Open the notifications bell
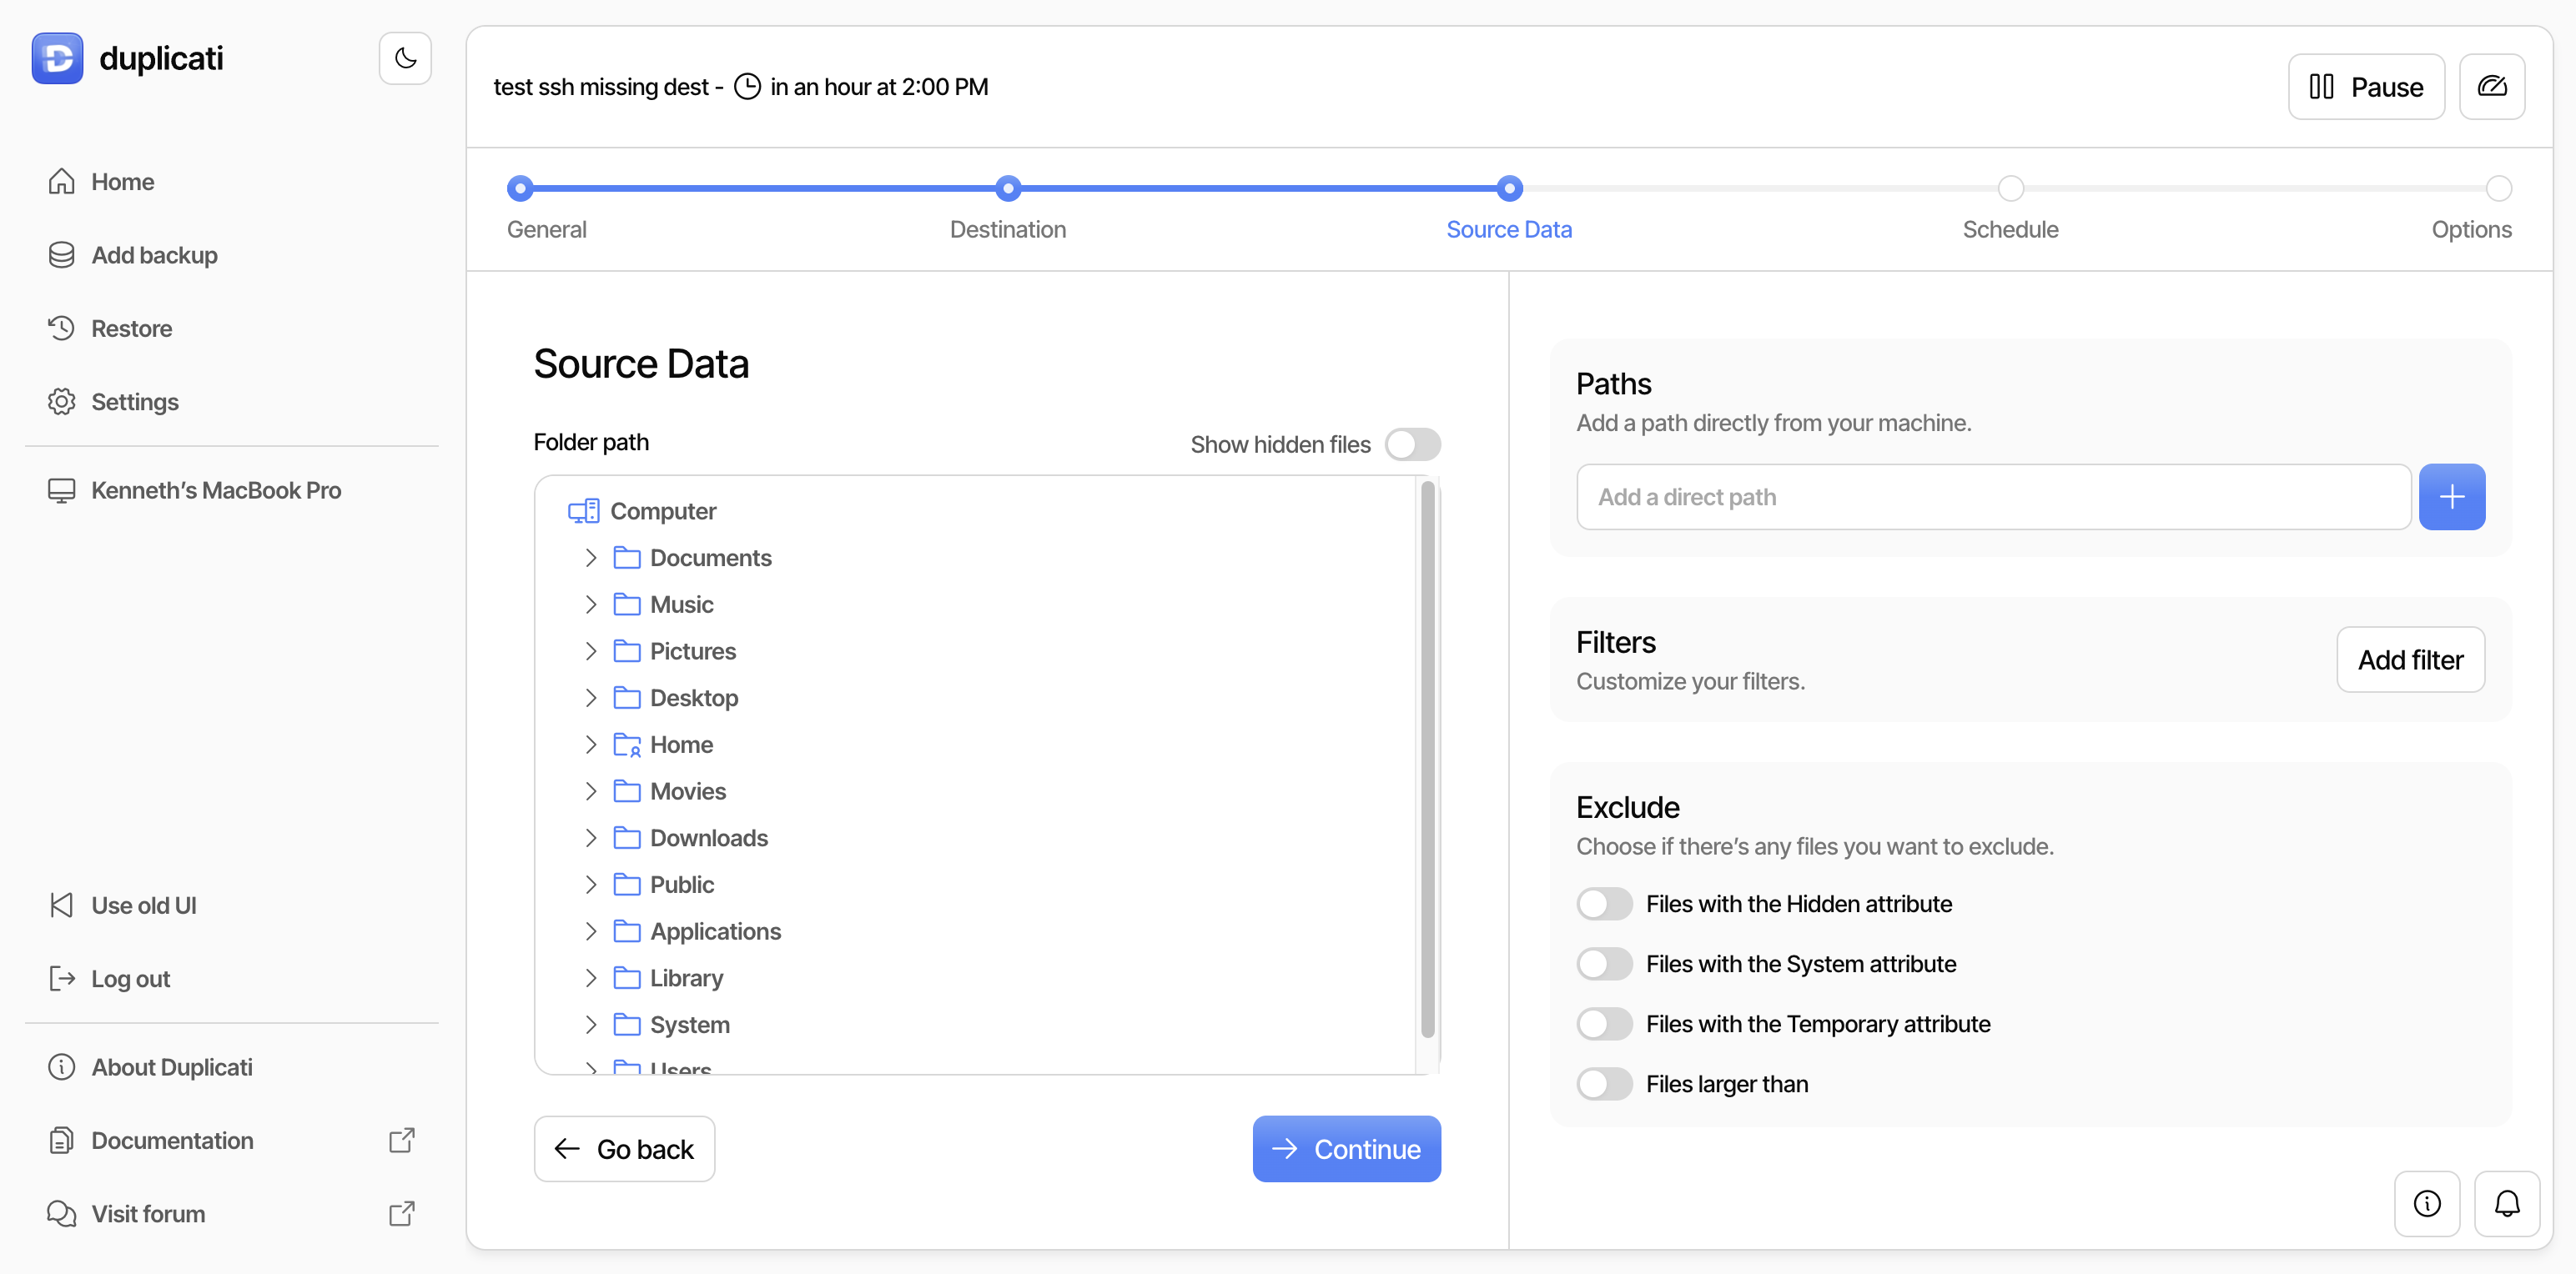This screenshot has width=2576, height=1274. (x=2506, y=1203)
